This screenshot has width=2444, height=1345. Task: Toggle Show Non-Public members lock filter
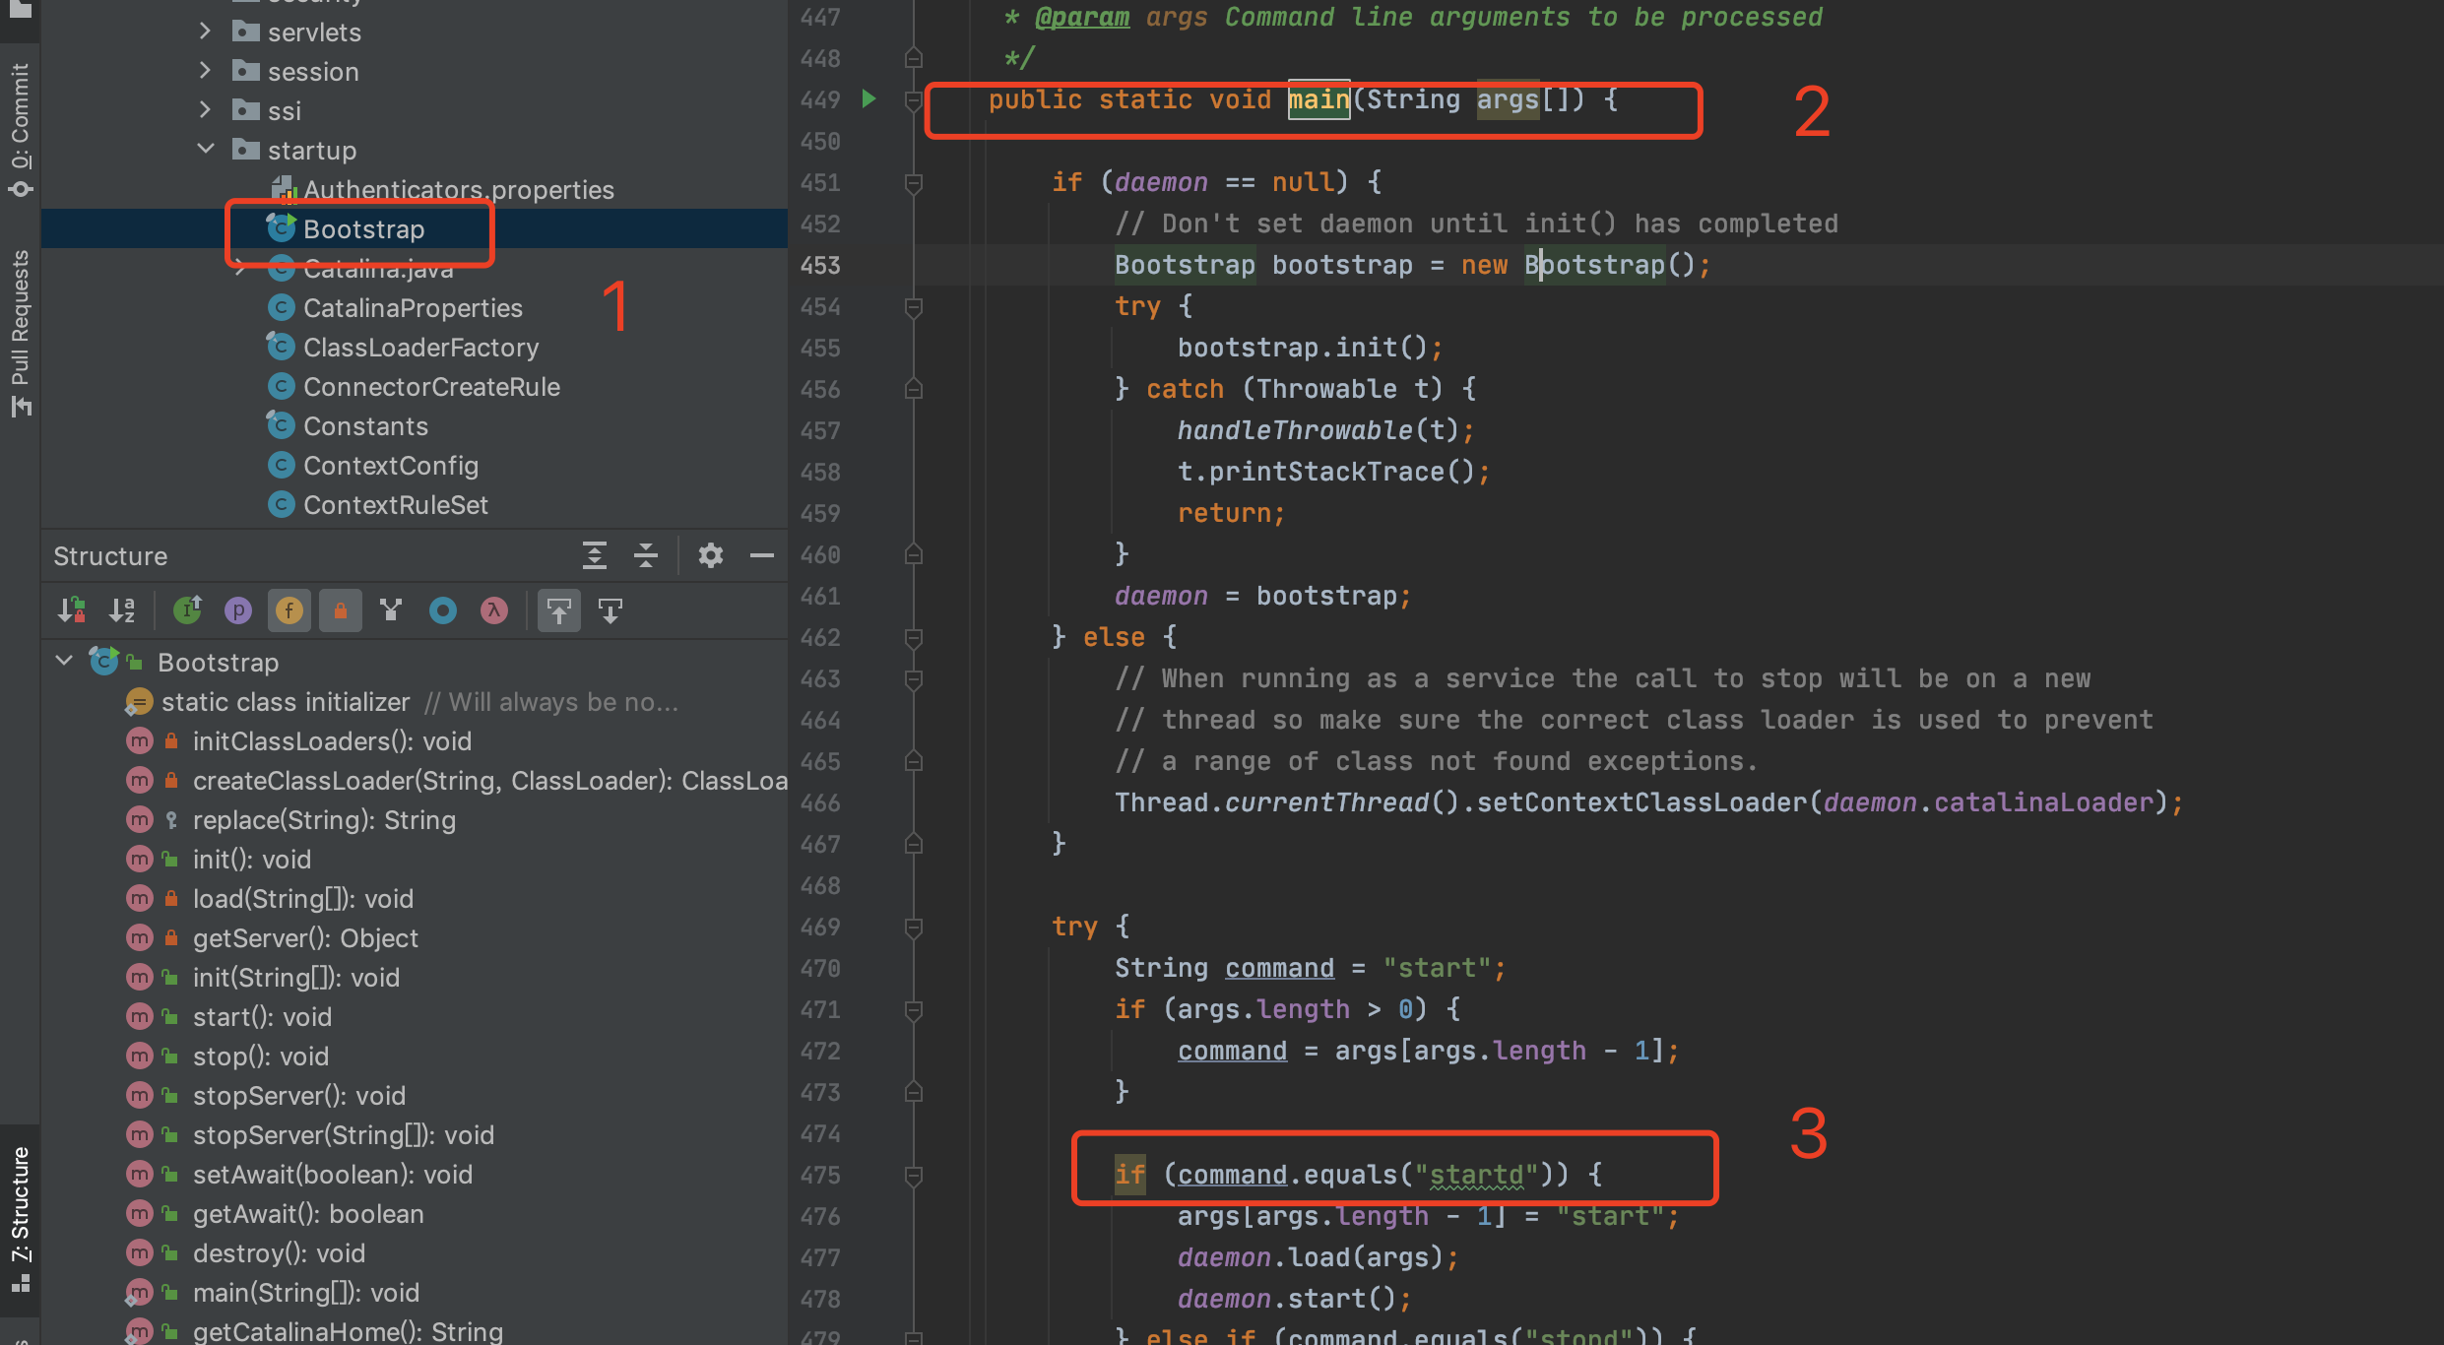[x=341, y=610]
